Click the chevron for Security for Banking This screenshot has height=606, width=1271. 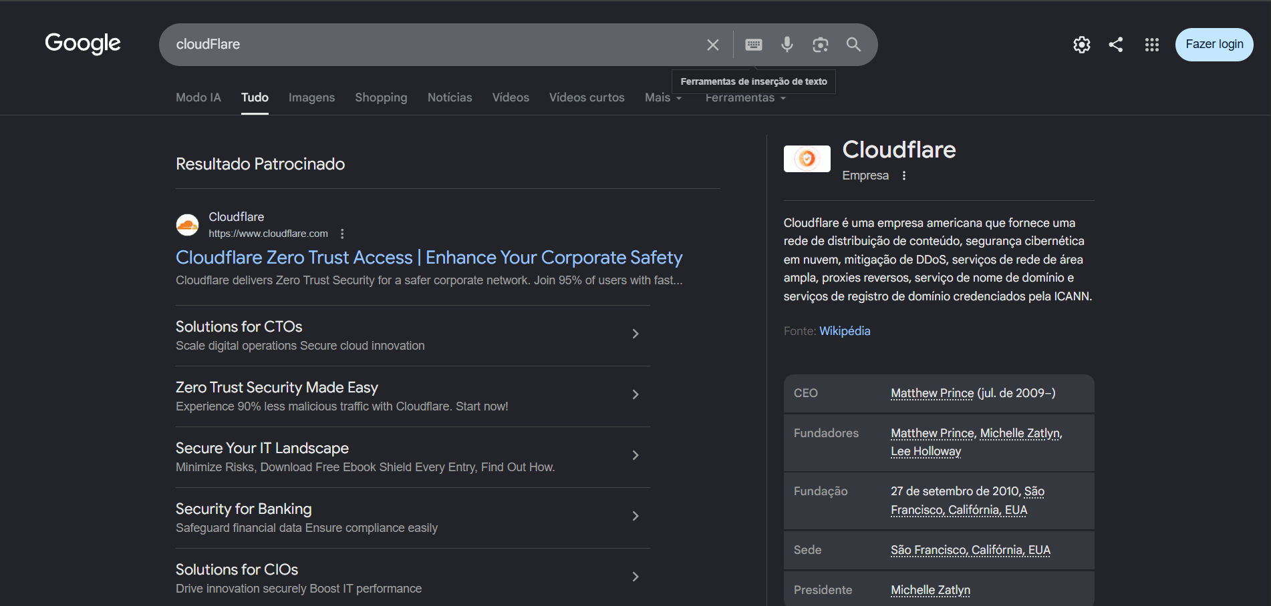635,516
